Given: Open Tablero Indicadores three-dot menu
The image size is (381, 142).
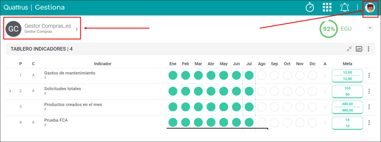Looking at the screenshot, I should pos(369,49).
